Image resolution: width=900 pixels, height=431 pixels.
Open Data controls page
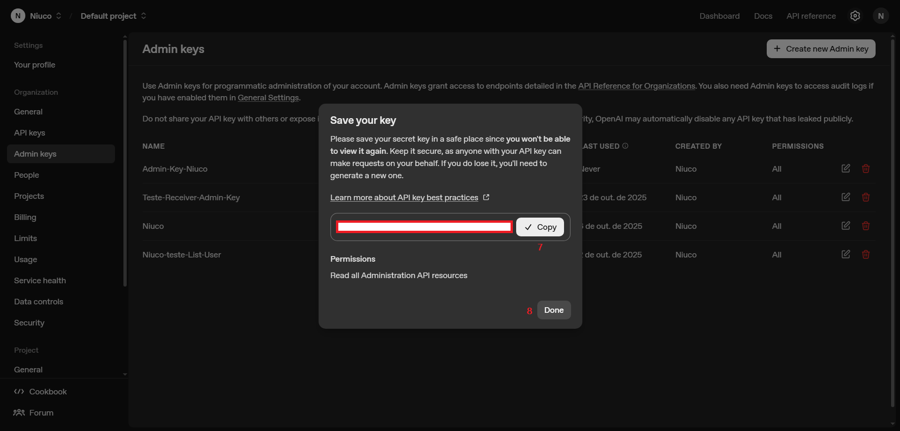38,302
